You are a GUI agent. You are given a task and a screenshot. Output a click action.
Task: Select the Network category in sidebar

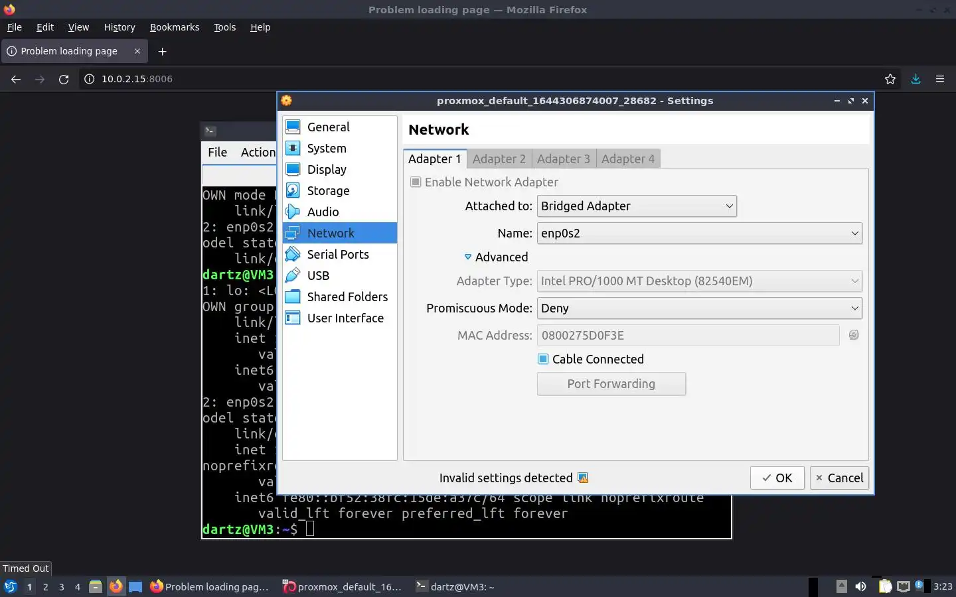pyautogui.click(x=339, y=233)
